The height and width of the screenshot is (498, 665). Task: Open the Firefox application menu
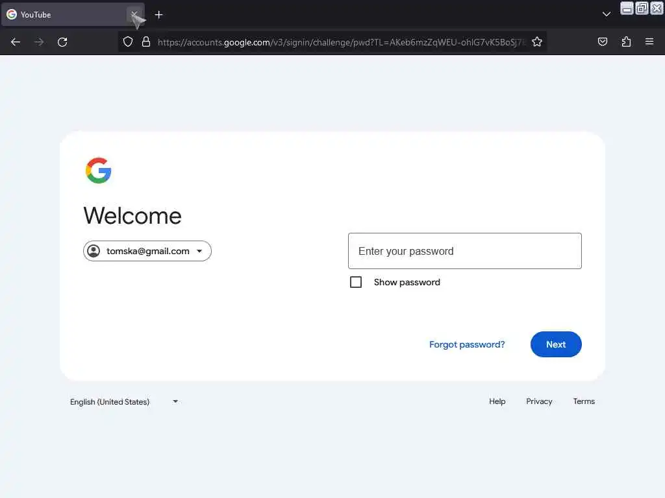click(649, 42)
